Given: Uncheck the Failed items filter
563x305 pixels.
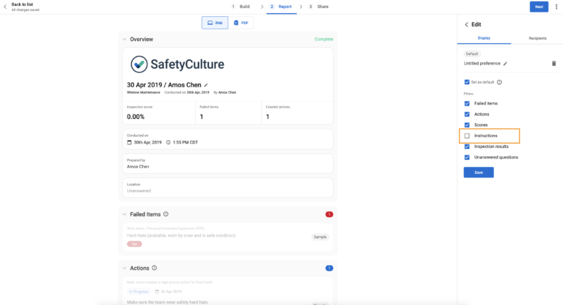Looking at the screenshot, I should pyautogui.click(x=467, y=103).
